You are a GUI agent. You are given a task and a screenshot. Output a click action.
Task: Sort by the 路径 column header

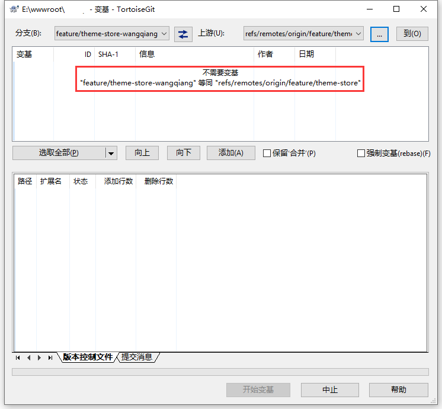25,181
